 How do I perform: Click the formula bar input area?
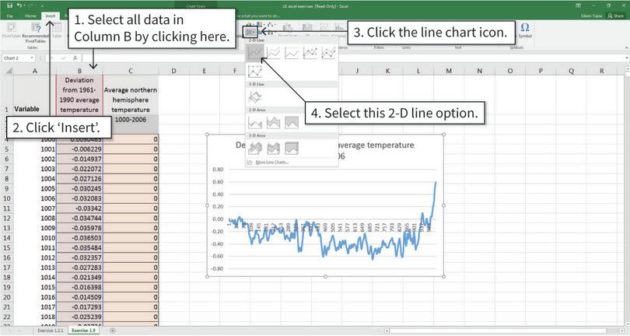tap(354, 58)
